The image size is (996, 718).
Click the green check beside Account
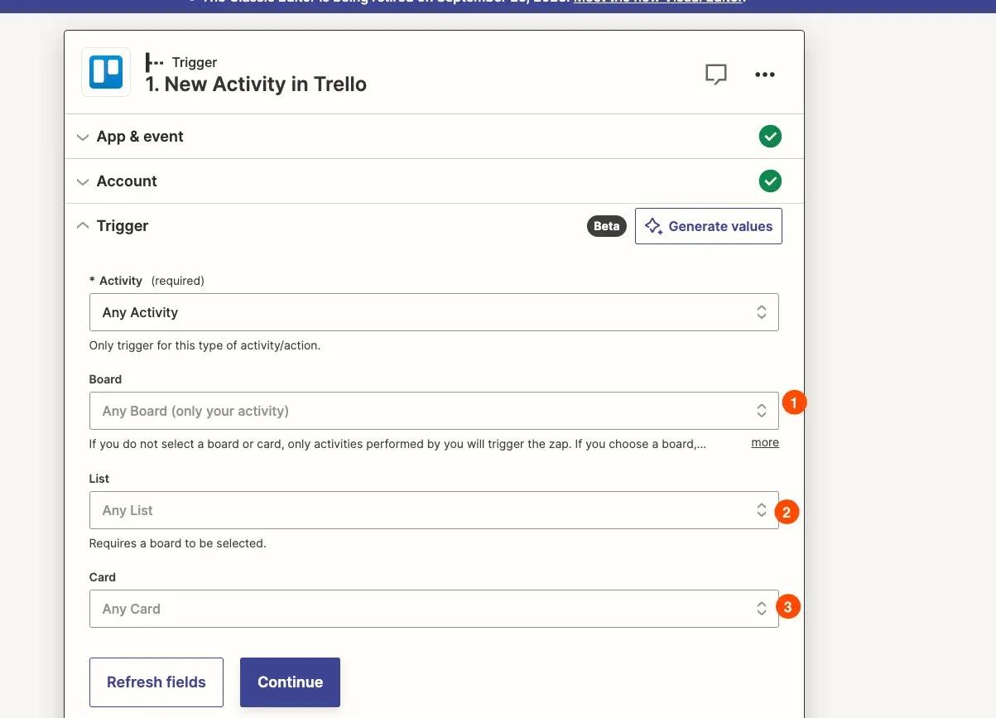(x=770, y=181)
